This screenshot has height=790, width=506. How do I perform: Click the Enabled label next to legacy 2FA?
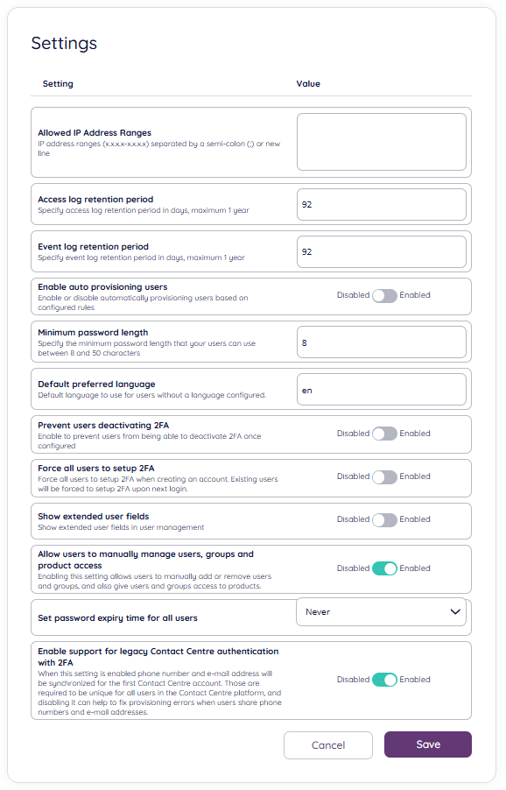(x=414, y=680)
